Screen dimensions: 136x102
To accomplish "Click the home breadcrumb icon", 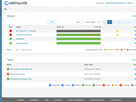I will tap(5, 9).
